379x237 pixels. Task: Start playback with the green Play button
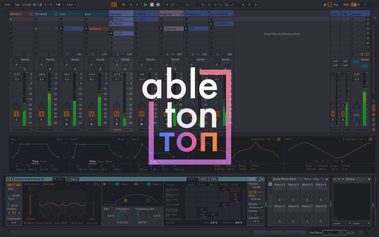click(145, 5)
